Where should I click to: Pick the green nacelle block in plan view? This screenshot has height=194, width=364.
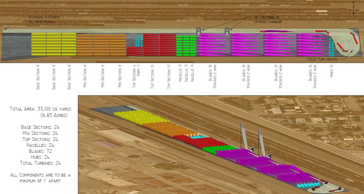186,46
